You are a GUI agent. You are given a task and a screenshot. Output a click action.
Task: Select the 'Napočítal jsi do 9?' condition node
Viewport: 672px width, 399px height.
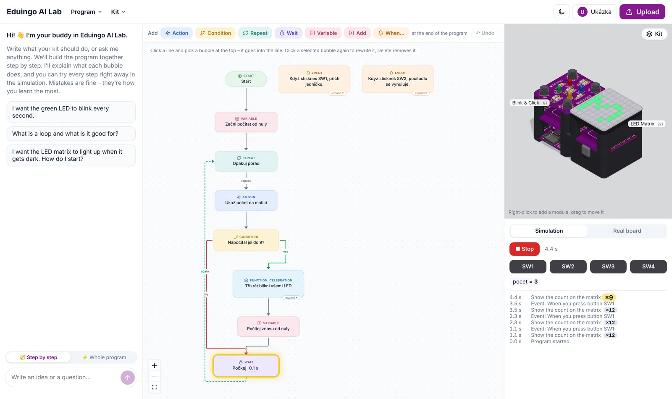246,240
